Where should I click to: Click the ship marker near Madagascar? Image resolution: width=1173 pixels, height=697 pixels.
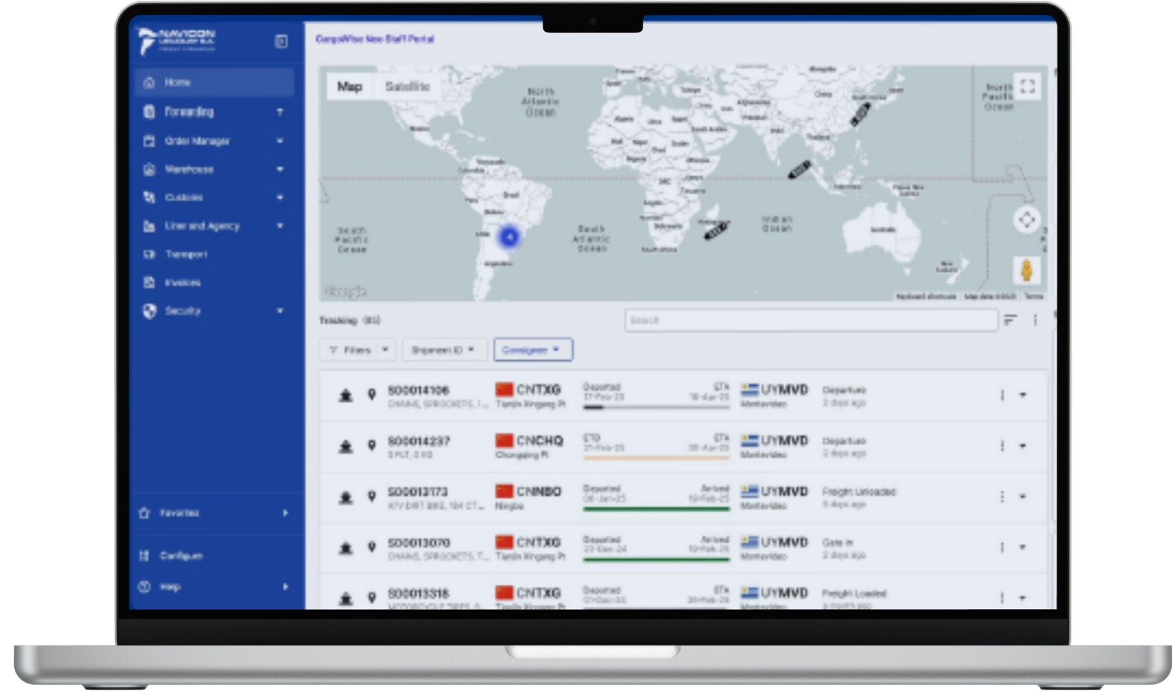[715, 231]
